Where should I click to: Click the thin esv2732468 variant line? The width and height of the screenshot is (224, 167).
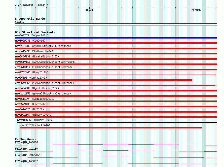(x=115, y=75)
